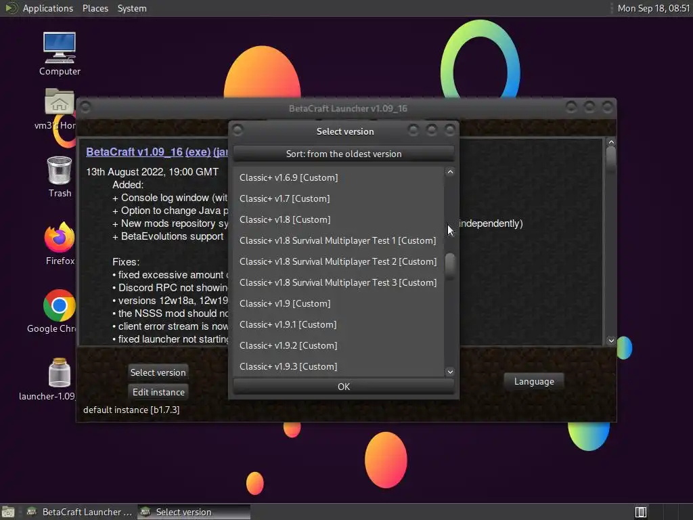The width and height of the screenshot is (693, 520).
Task: Select Classic+ v1.8 Survival Multiplayer Test 3
Action: click(338, 282)
